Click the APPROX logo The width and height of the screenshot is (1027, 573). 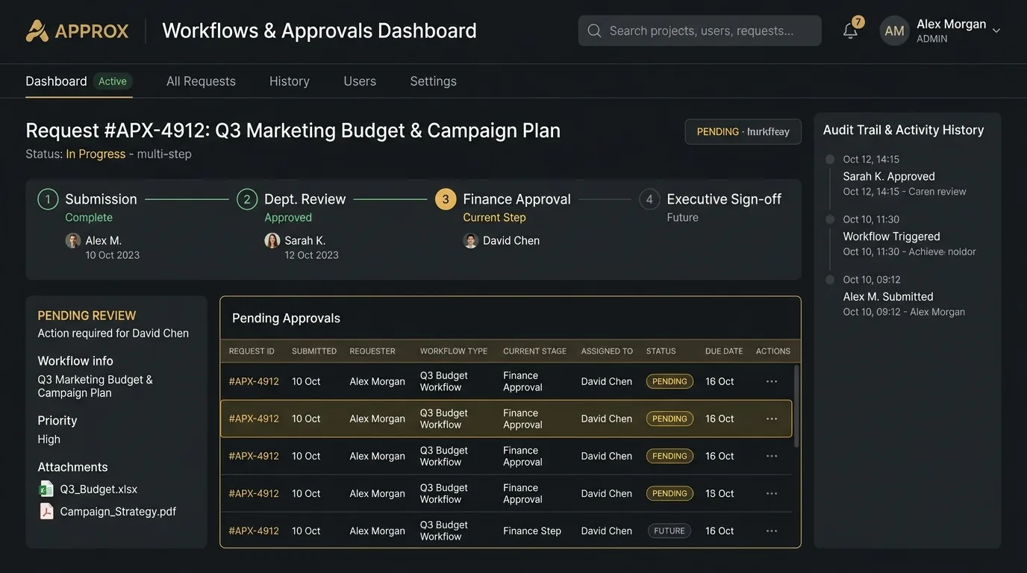(77, 31)
